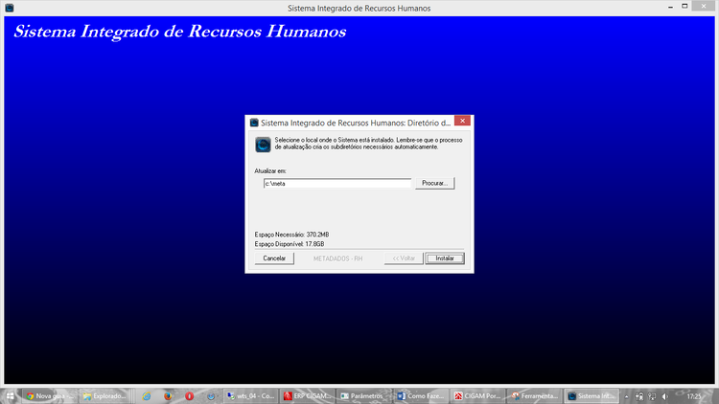The height and width of the screenshot is (404, 719).
Task: Click the 'Atualizar em:' label
Action: tap(270, 170)
